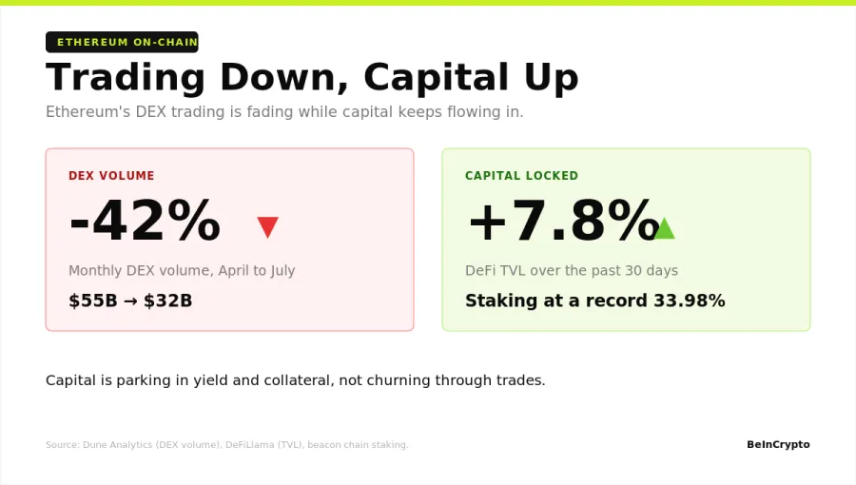Click the Monthly DEX volume, April to July text

point(182,271)
